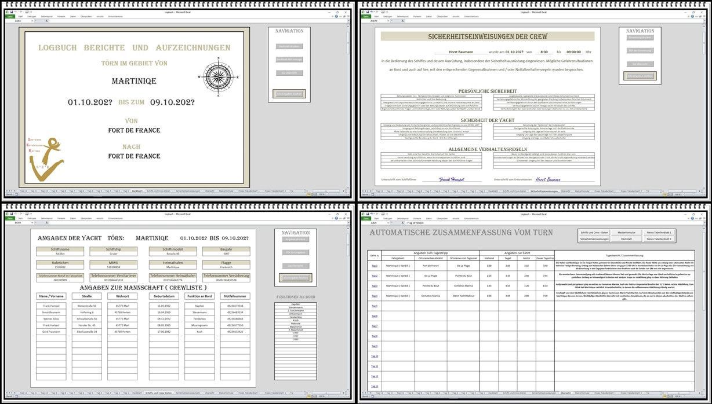This screenshot has height=404, width=712.
Task: Follow the Tag 10 link in the summary table
Action: (374, 356)
